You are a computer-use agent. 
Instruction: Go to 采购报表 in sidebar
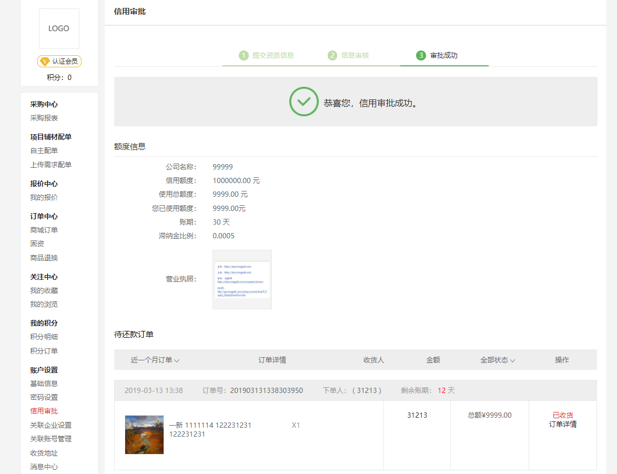[44, 118]
